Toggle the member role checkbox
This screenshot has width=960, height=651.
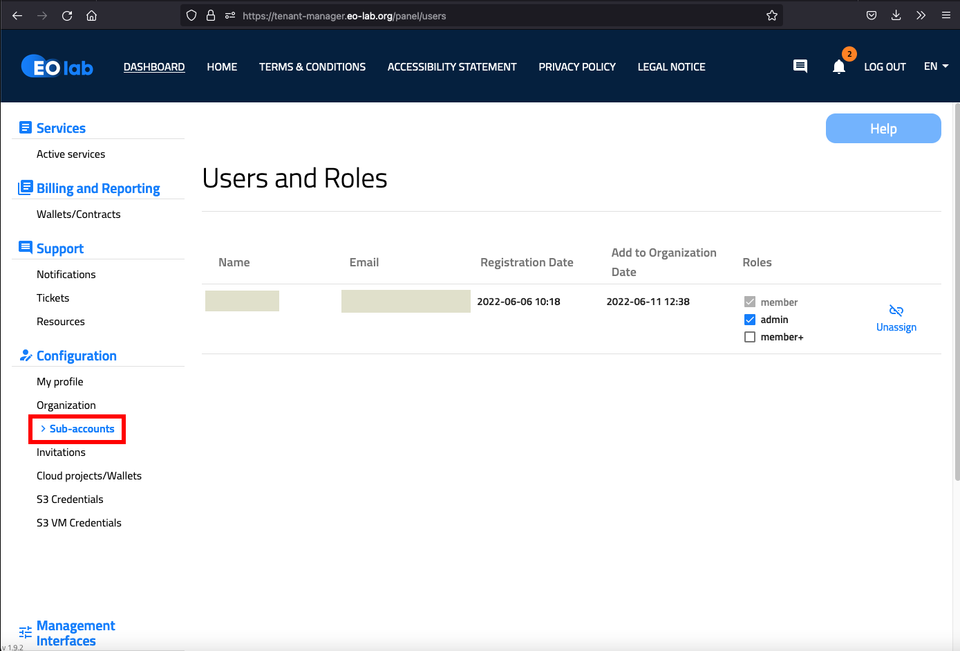750,302
